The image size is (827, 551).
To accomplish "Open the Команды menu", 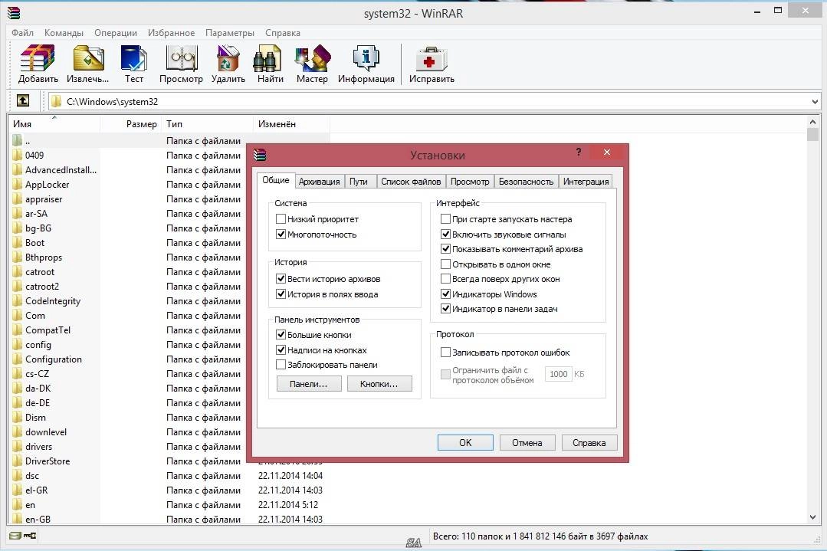I will (64, 33).
